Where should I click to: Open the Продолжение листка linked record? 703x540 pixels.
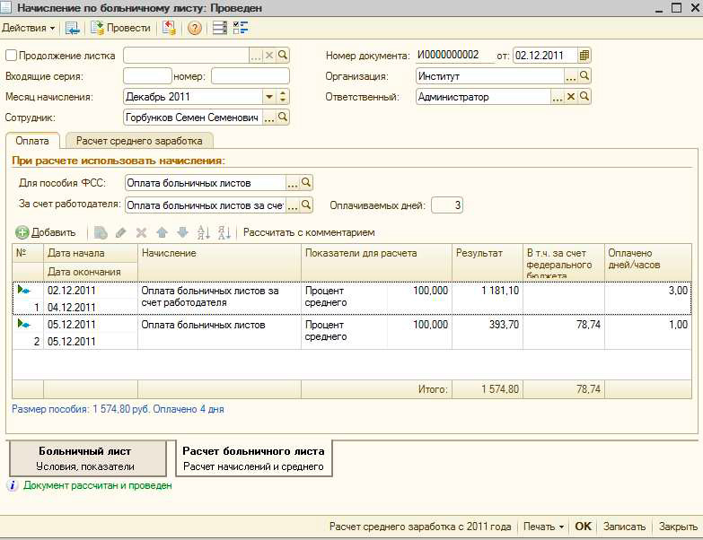tap(283, 55)
